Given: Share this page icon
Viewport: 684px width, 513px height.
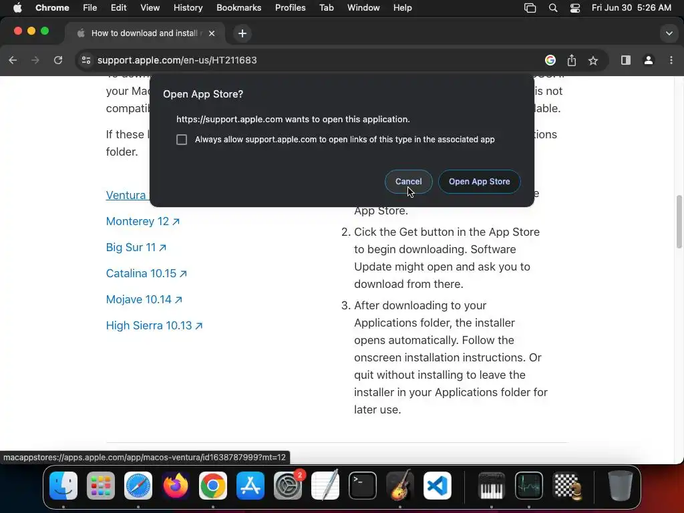Looking at the screenshot, I should tap(572, 60).
